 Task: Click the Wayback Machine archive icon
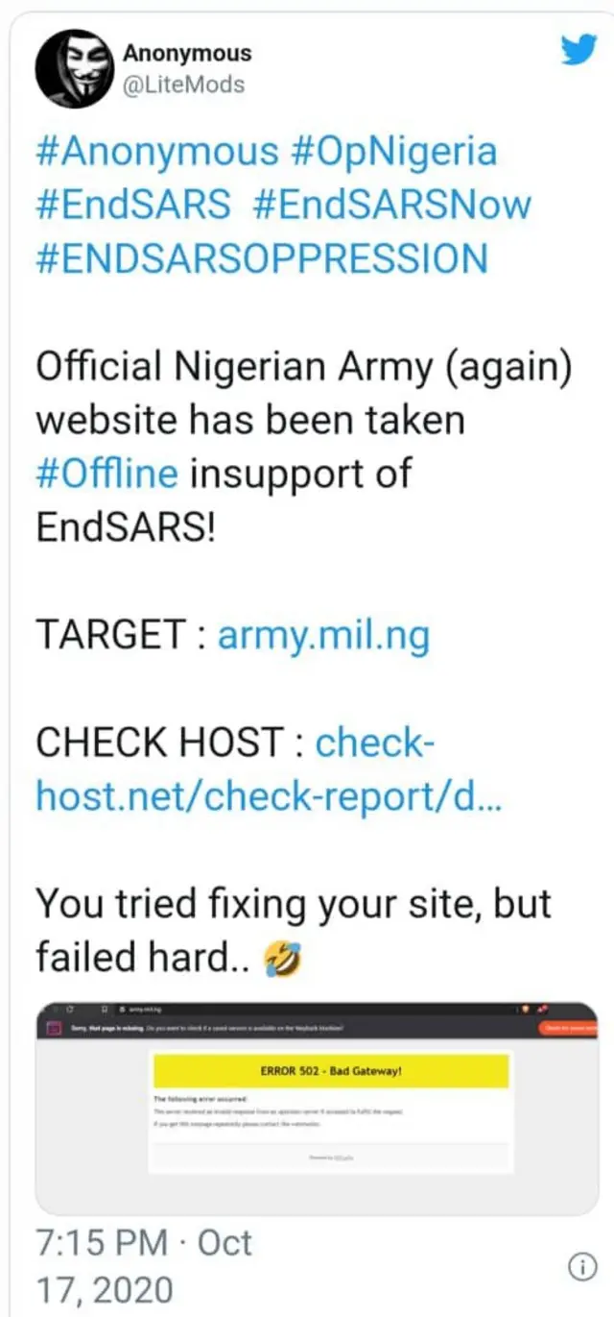point(53,1026)
